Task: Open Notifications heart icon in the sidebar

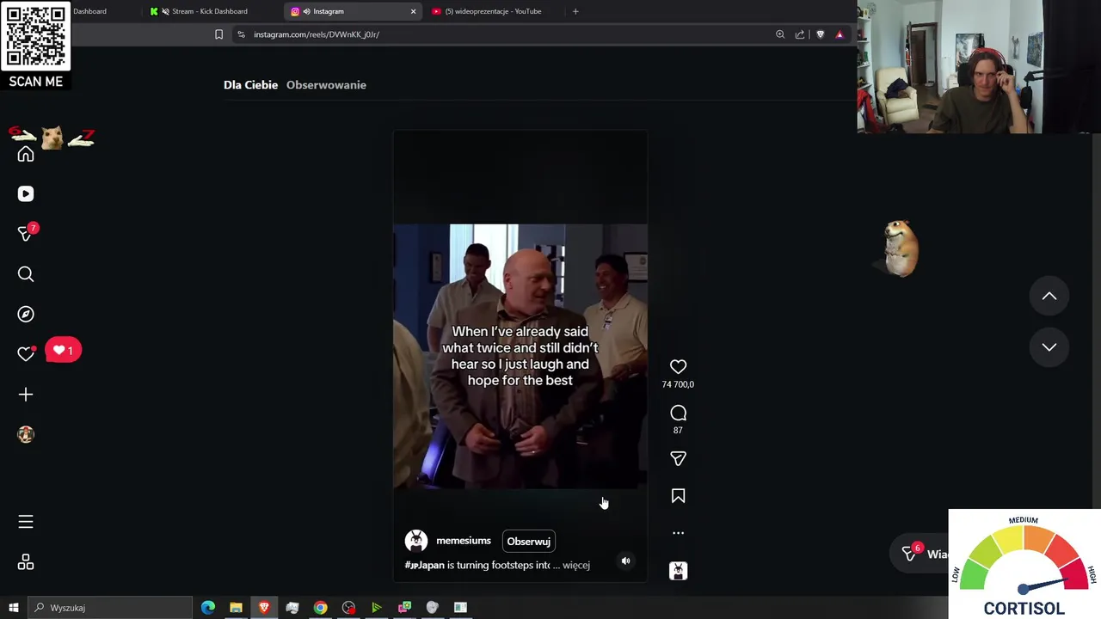Action: tap(26, 354)
